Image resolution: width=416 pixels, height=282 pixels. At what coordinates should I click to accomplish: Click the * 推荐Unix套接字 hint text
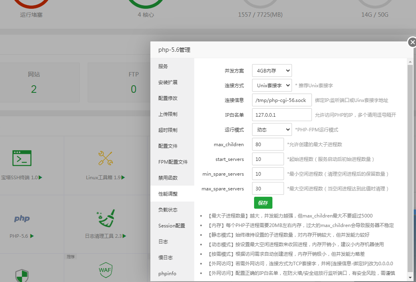314,86
